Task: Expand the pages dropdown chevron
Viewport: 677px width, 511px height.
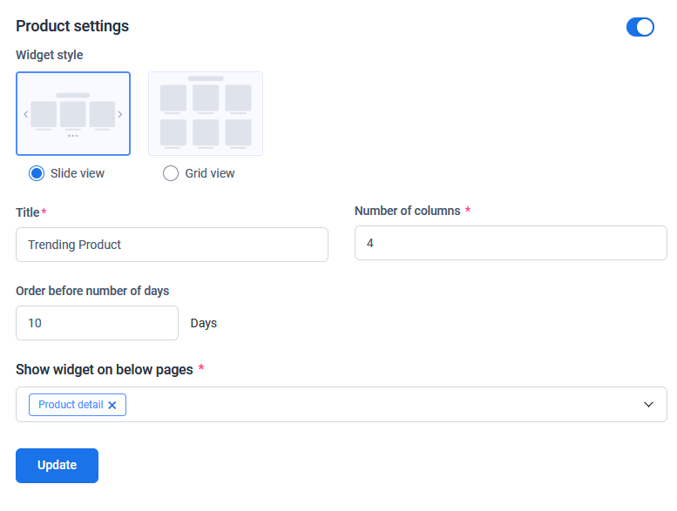Action: [x=648, y=405]
